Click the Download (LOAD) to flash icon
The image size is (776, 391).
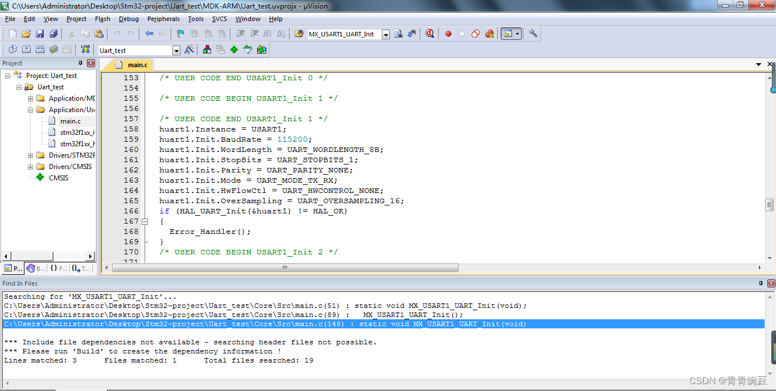pos(85,50)
